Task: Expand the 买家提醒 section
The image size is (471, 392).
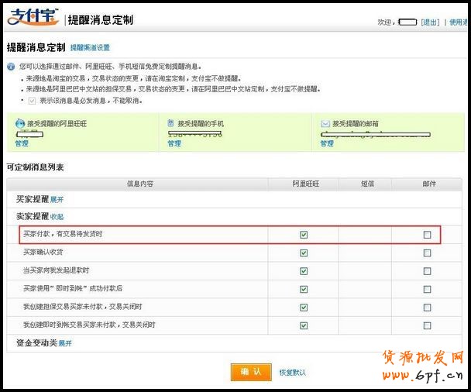Action: tap(57, 200)
